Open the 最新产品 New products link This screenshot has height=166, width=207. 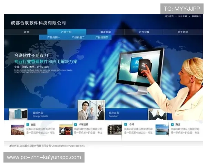pos(40,114)
